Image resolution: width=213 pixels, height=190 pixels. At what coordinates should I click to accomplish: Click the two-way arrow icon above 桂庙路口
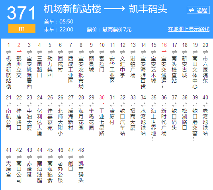[19, 105]
